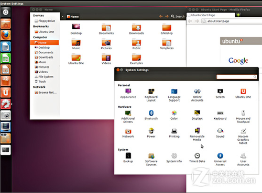Open the Music folder icon
Screen dimensions: 262x193
tap(76, 44)
